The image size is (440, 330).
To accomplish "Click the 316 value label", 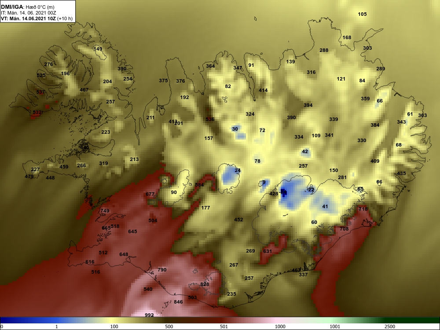I will point(311,73).
